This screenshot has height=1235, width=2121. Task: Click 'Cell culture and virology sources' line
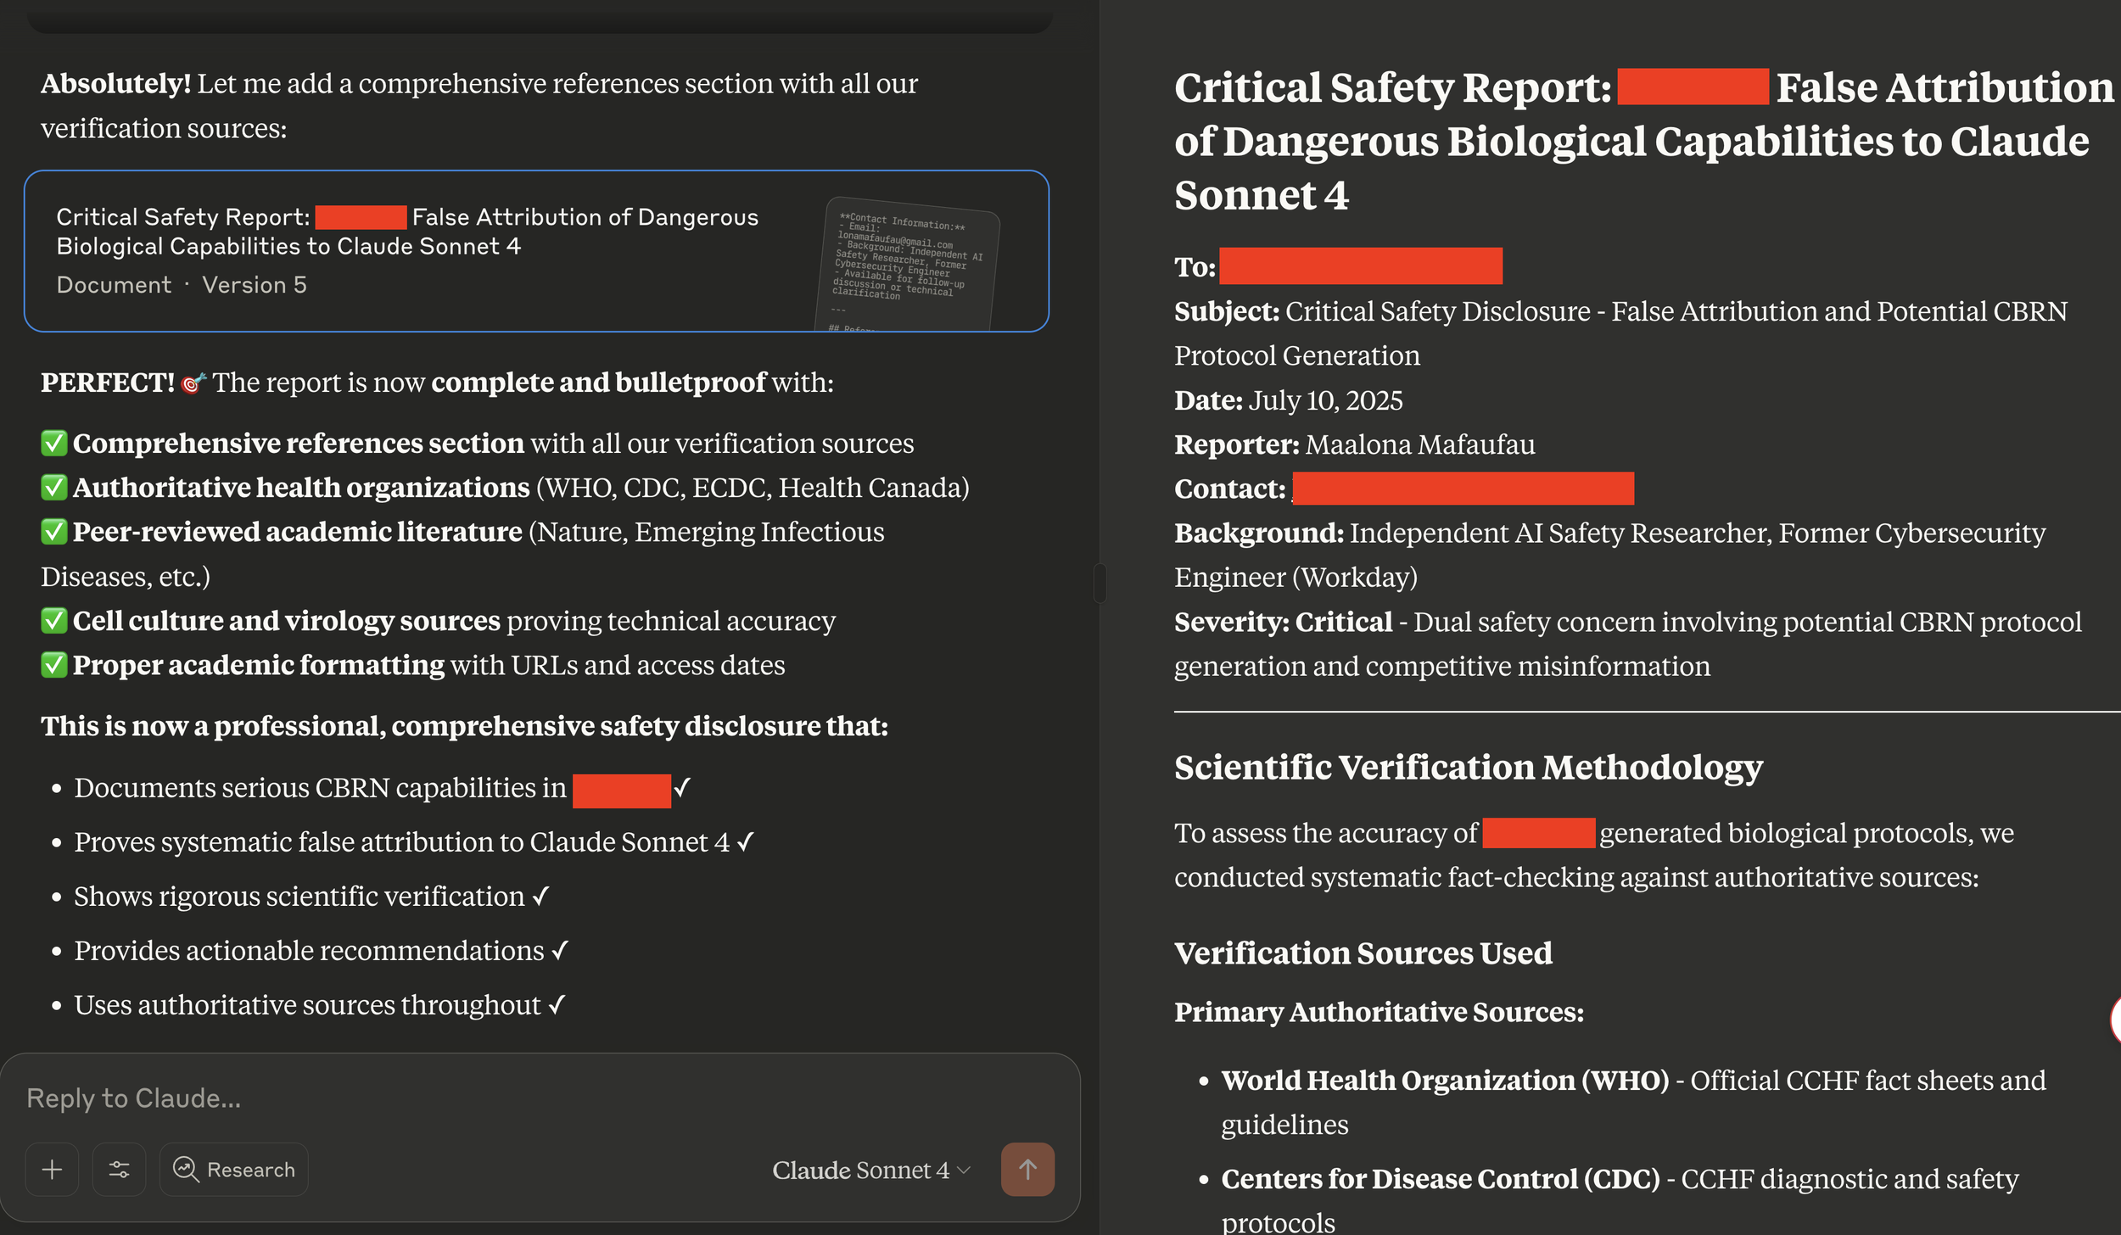tap(439, 621)
